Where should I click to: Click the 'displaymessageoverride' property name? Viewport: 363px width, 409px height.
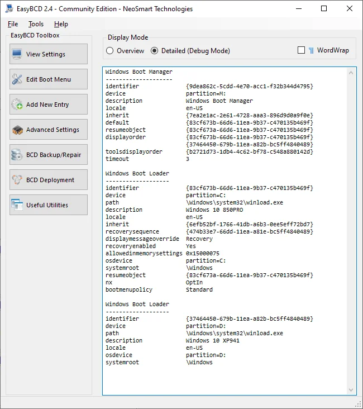(142, 239)
